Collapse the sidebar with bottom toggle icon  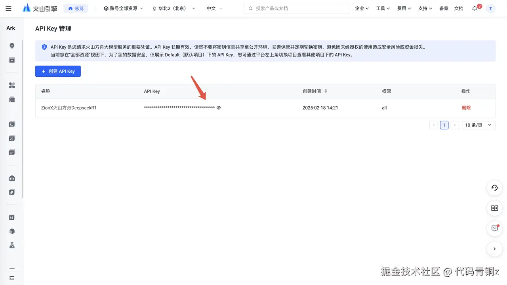(x=12, y=278)
